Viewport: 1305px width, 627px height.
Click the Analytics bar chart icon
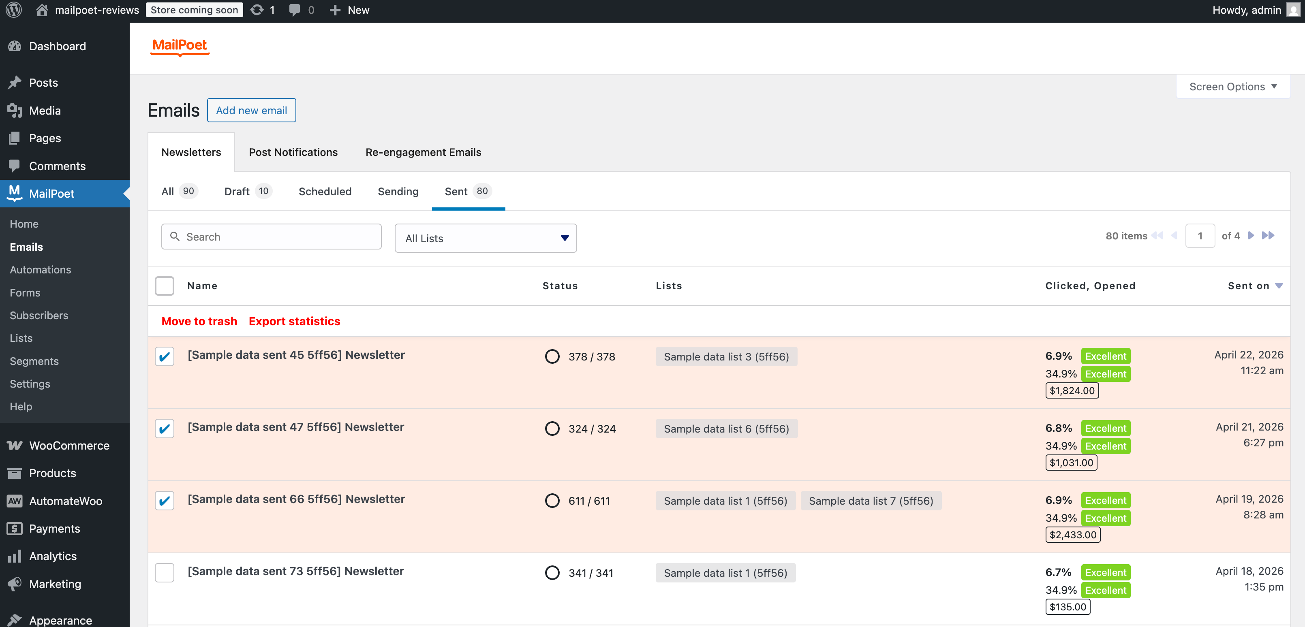(15, 556)
